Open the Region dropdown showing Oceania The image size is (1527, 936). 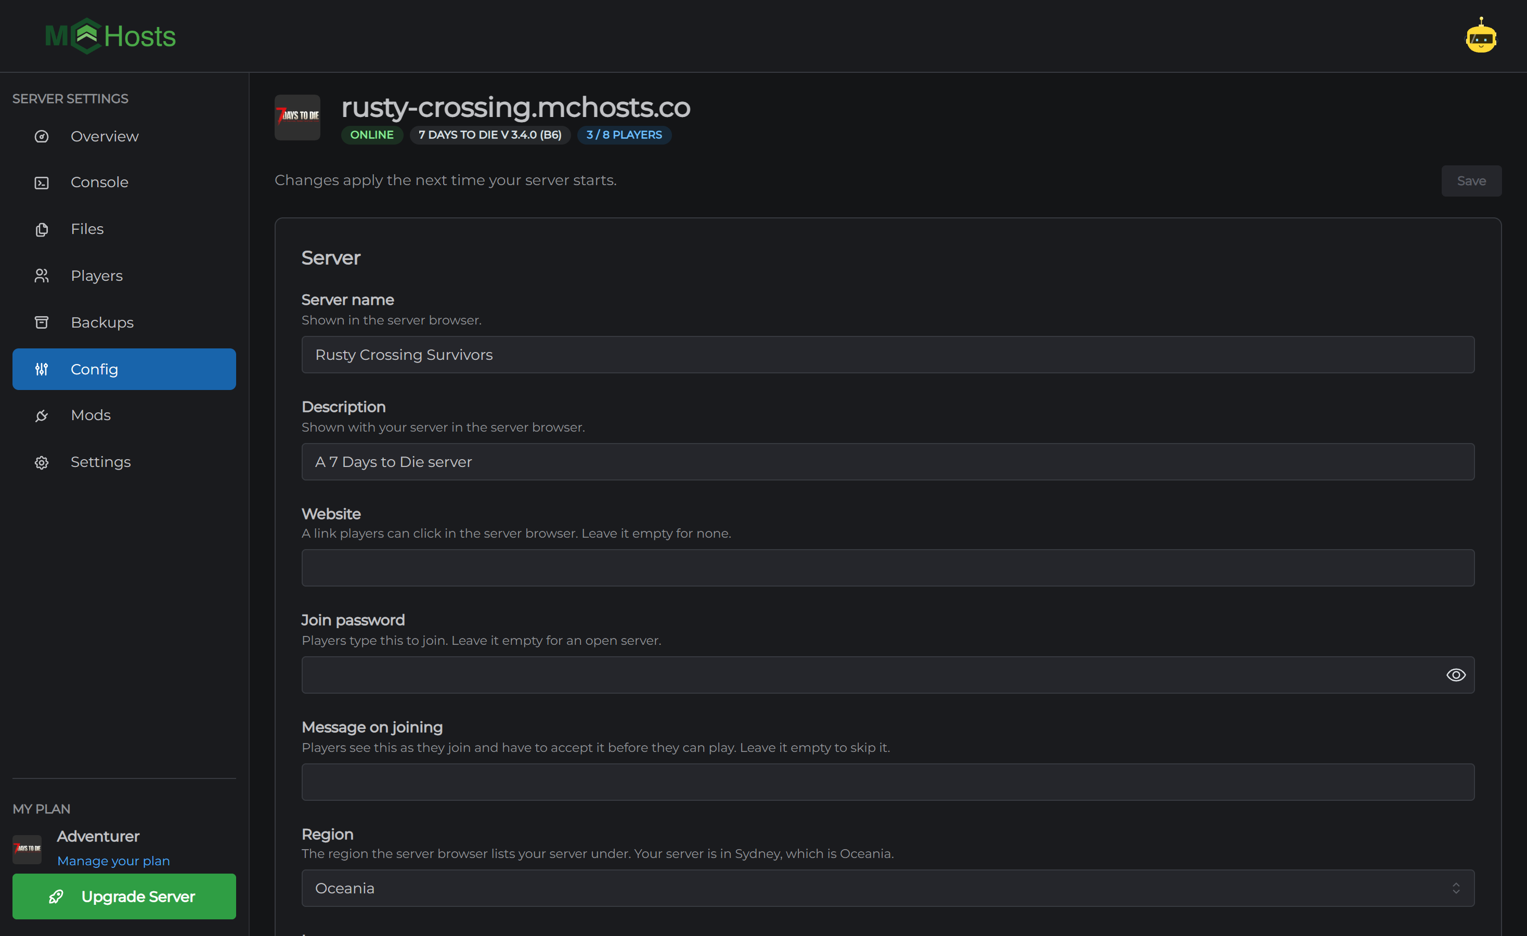[887, 888]
